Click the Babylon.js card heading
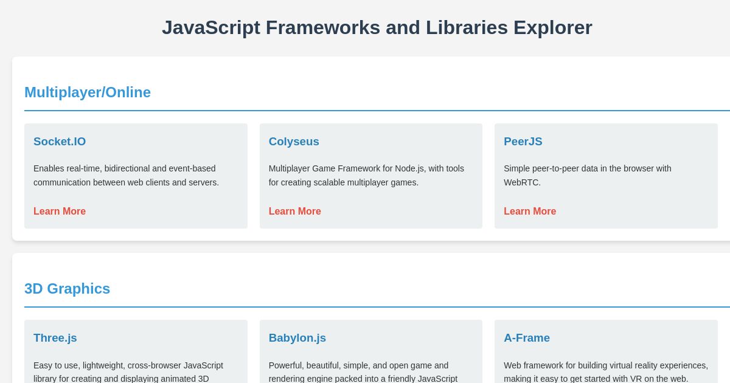Viewport: 730px width, 383px height. pyautogui.click(x=297, y=338)
